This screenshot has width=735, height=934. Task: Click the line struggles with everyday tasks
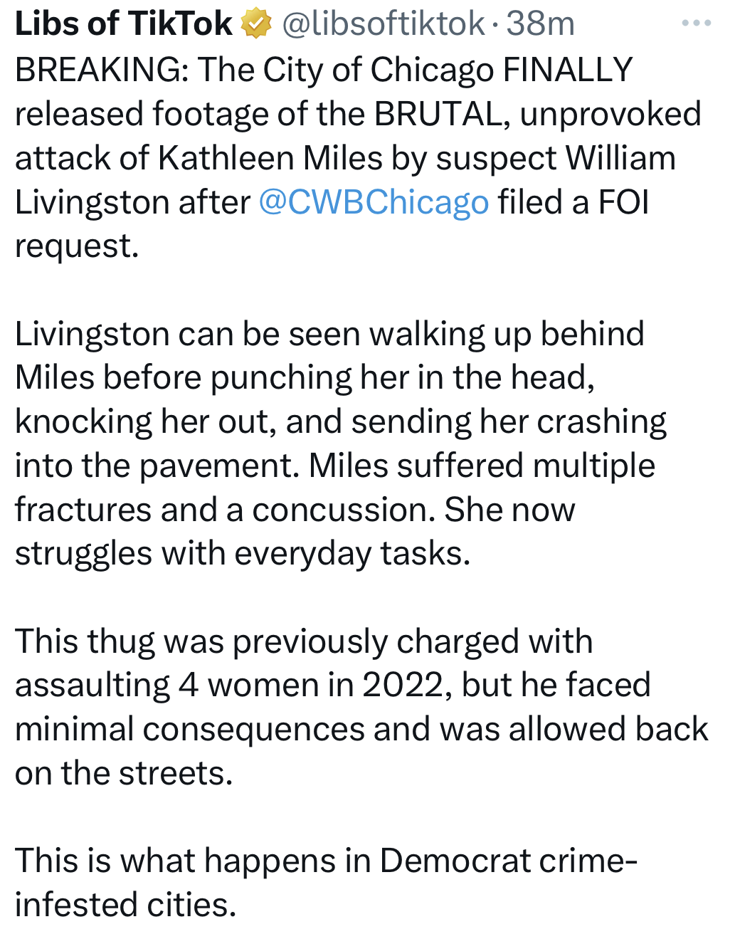(243, 554)
